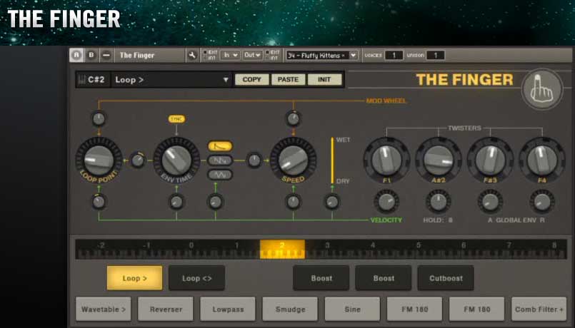Select octave 0 on keyboard strip
The image size is (575, 328).
click(x=191, y=250)
